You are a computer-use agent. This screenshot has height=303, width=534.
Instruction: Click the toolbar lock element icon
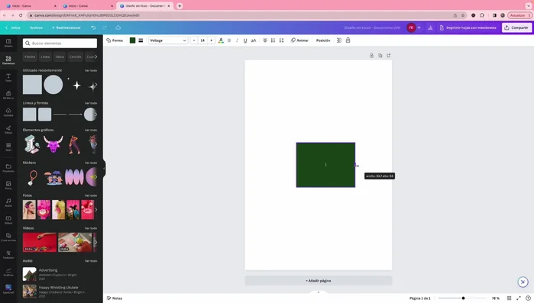(x=348, y=40)
